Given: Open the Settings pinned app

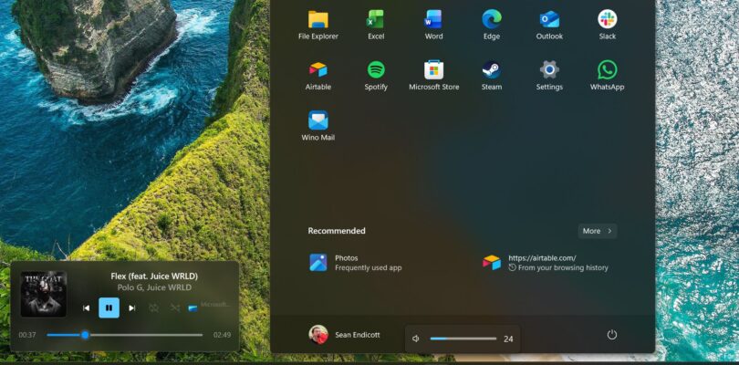Looking at the screenshot, I should pyautogui.click(x=549, y=76).
